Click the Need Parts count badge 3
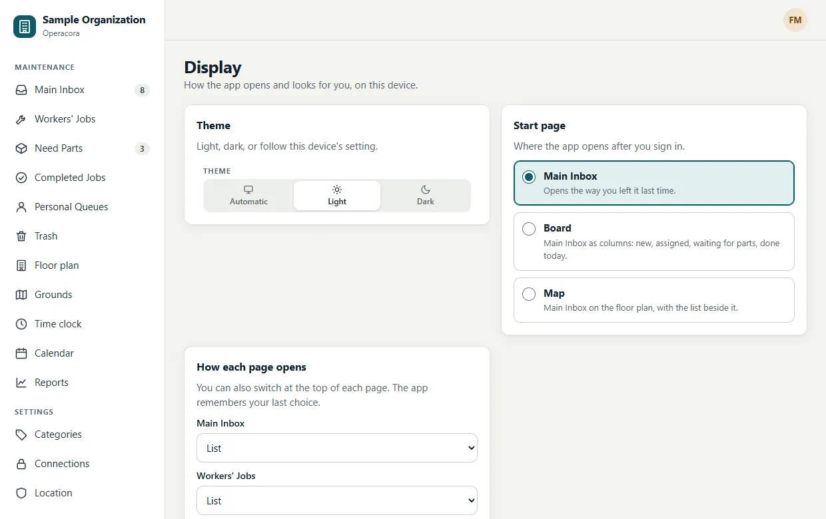Image resolution: width=826 pixels, height=519 pixels. tap(142, 149)
